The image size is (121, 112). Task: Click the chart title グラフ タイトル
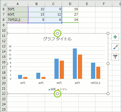coord(57,39)
